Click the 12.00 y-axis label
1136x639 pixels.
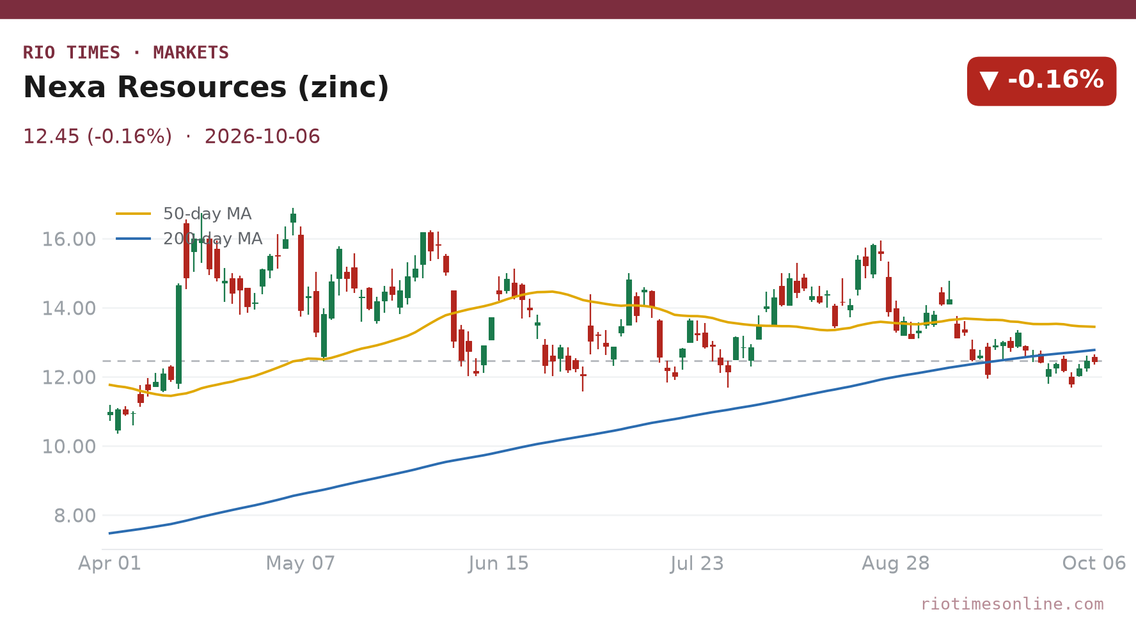[69, 378]
